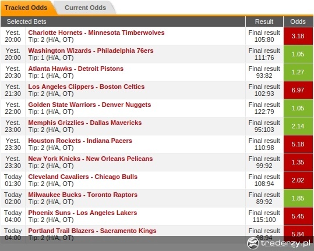Open New York Knicks - New Orleans Pelicans match
The height and width of the screenshot is (251, 314).
[90, 159]
